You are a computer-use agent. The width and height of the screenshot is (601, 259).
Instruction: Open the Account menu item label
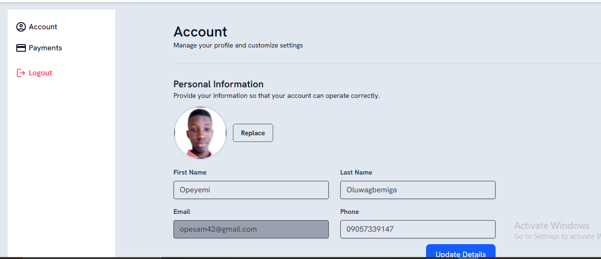(x=43, y=27)
